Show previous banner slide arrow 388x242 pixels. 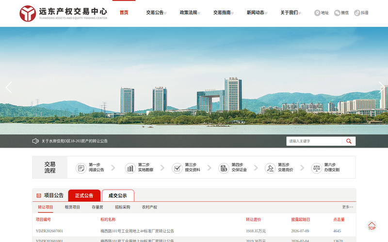pos(9,88)
